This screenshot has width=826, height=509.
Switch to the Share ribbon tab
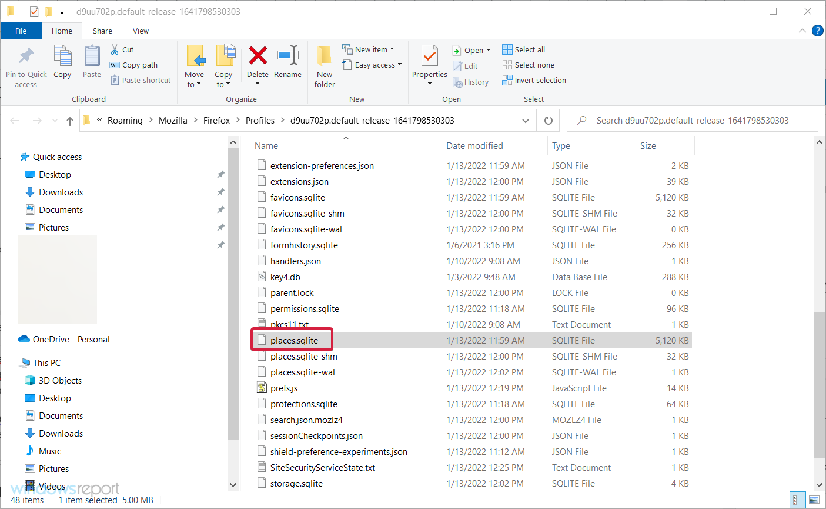tap(102, 31)
